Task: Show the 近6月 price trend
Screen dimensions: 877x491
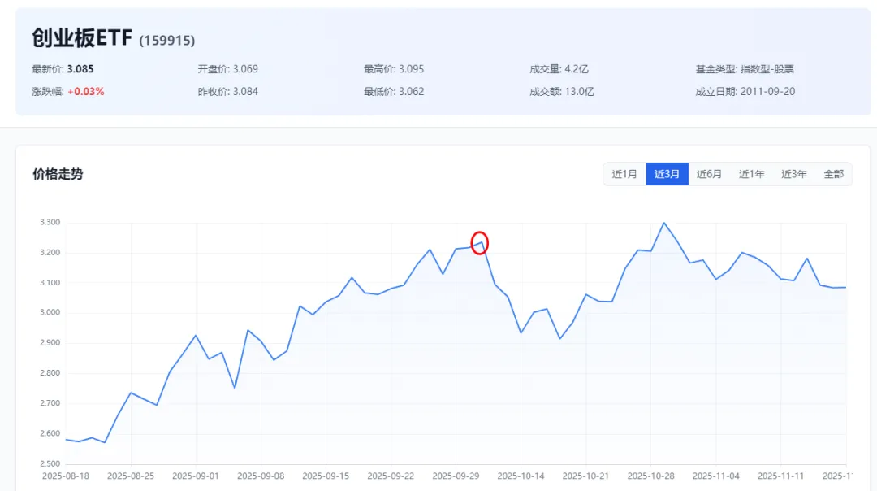Action: pyautogui.click(x=709, y=174)
